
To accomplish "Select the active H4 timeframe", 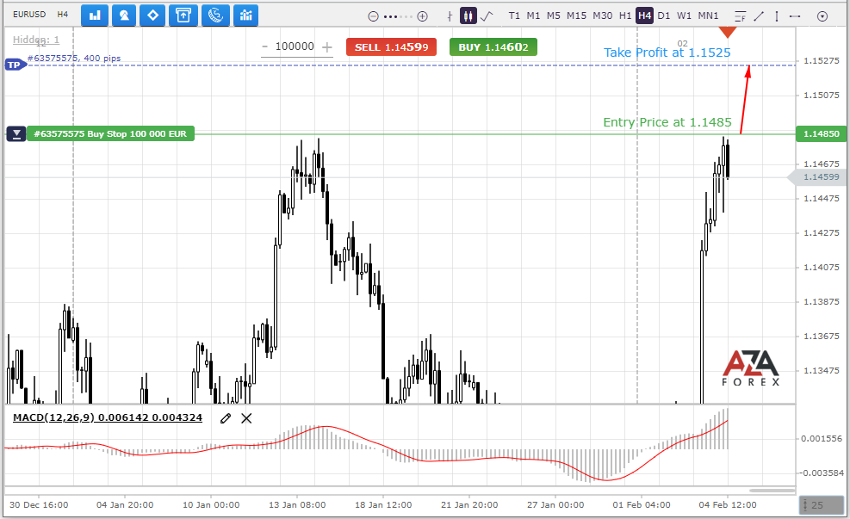I will 644,15.
